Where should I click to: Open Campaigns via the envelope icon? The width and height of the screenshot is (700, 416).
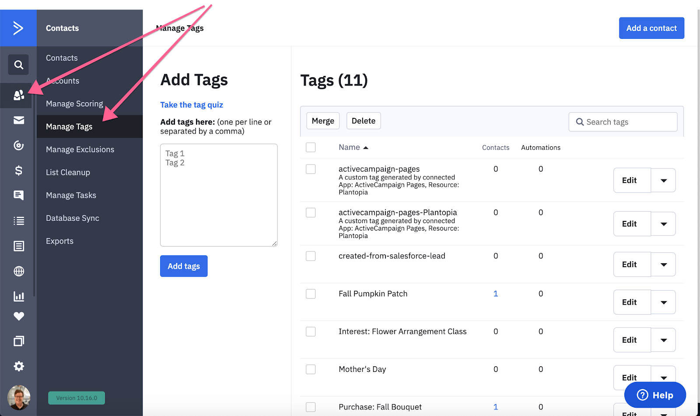18,120
